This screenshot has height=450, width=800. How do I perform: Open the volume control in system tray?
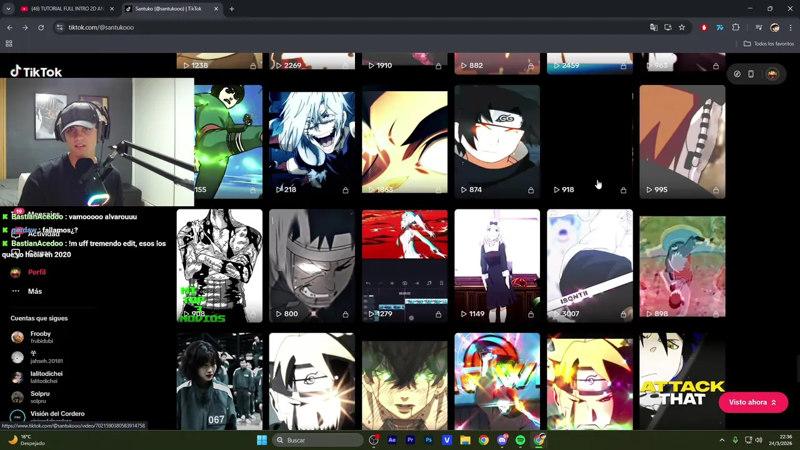click(759, 440)
